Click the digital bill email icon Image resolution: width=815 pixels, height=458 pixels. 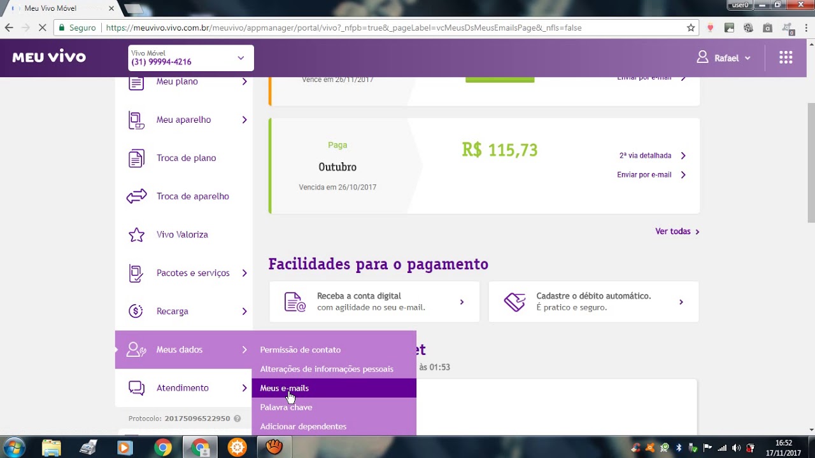point(295,302)
